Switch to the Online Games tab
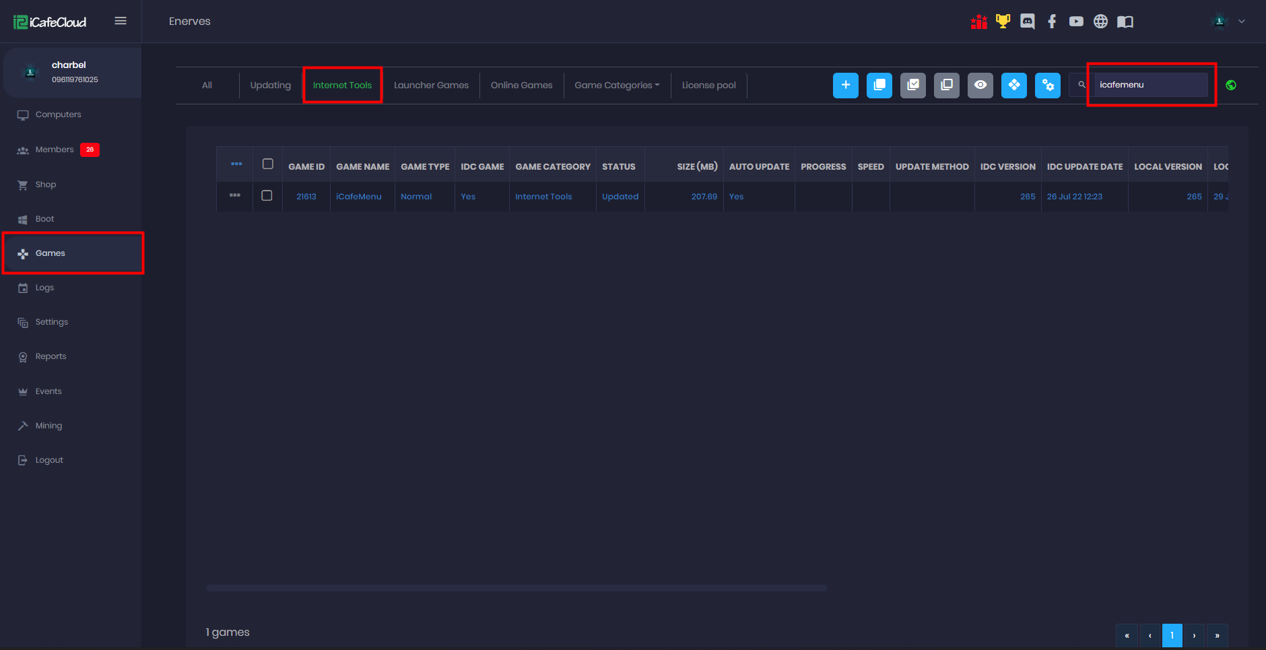 [x=521, y=86]
